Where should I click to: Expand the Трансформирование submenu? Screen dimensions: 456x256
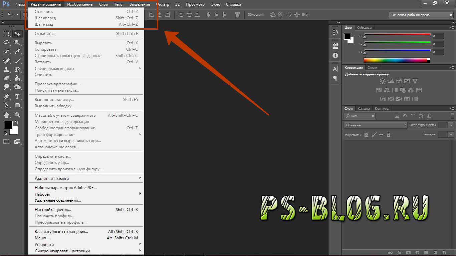click(x=85, y=134)
